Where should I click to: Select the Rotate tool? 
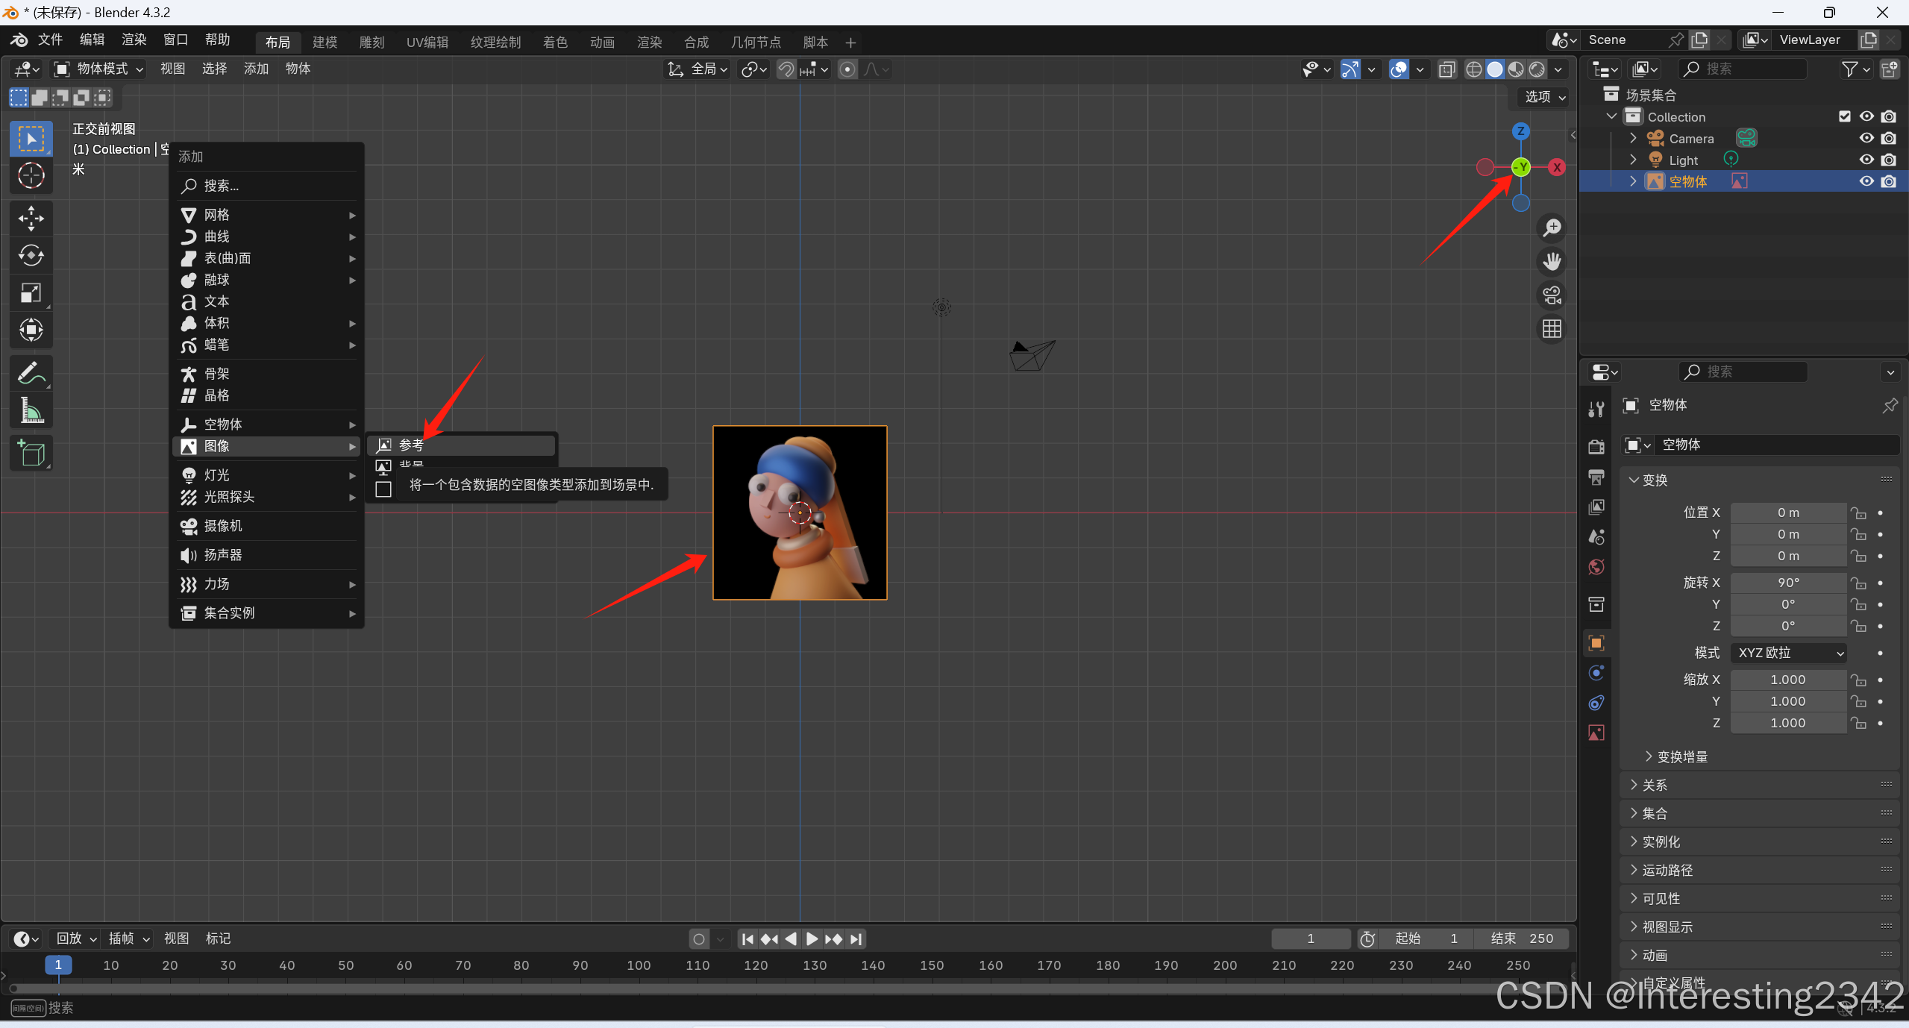[x=31, y=255]
